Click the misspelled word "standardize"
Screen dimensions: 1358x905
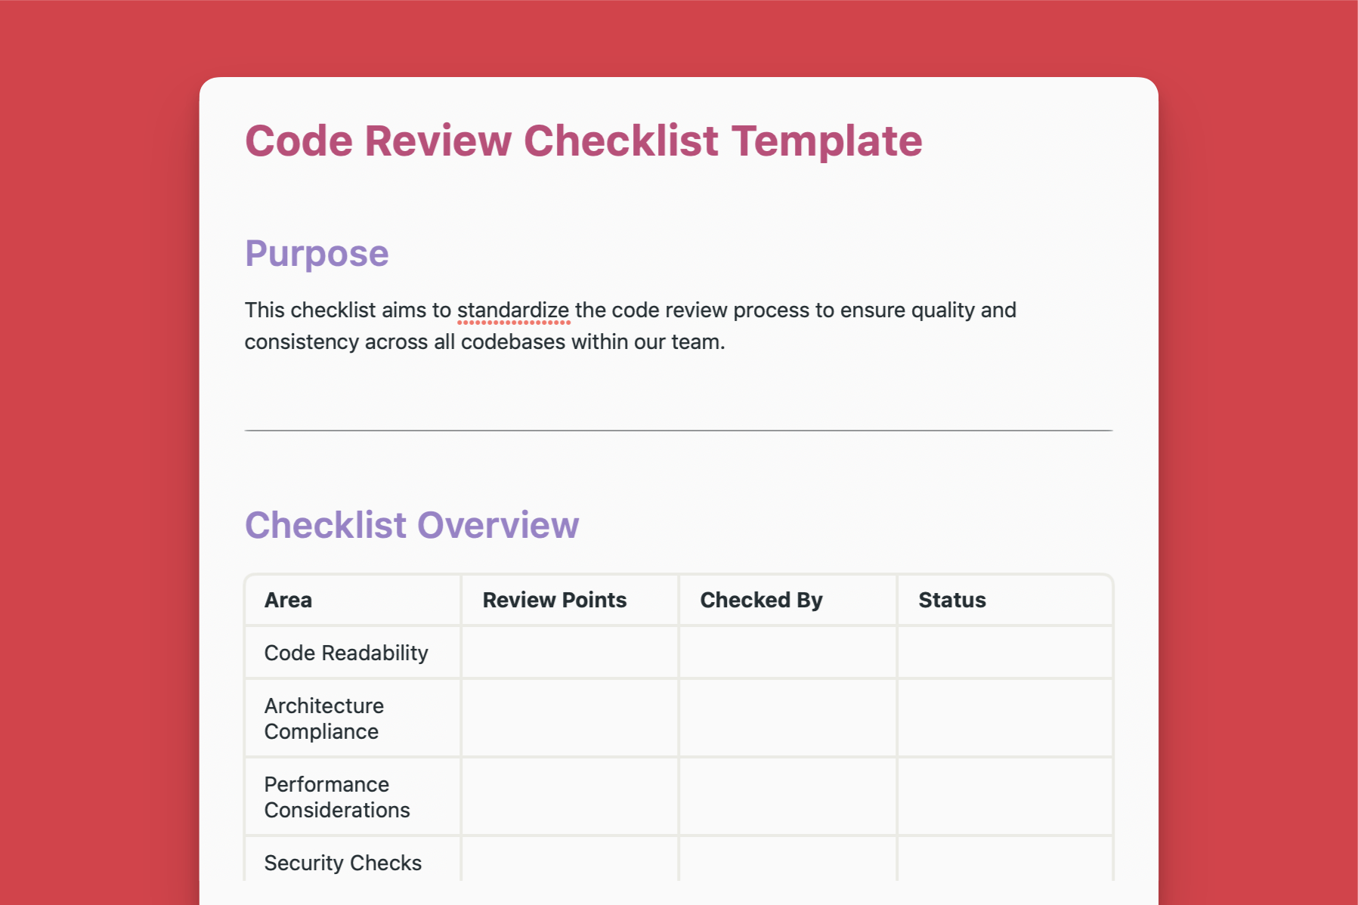point(513,310)
